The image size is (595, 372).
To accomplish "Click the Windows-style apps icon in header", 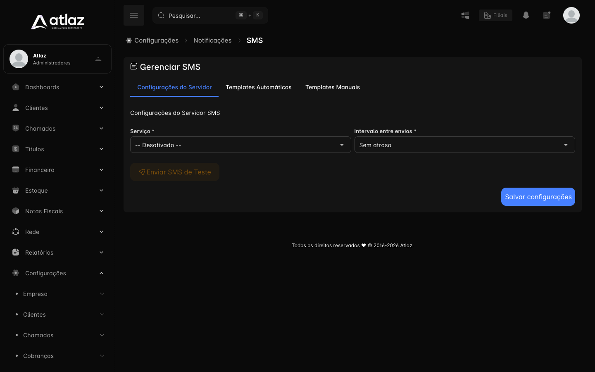I will pos(465,15).
